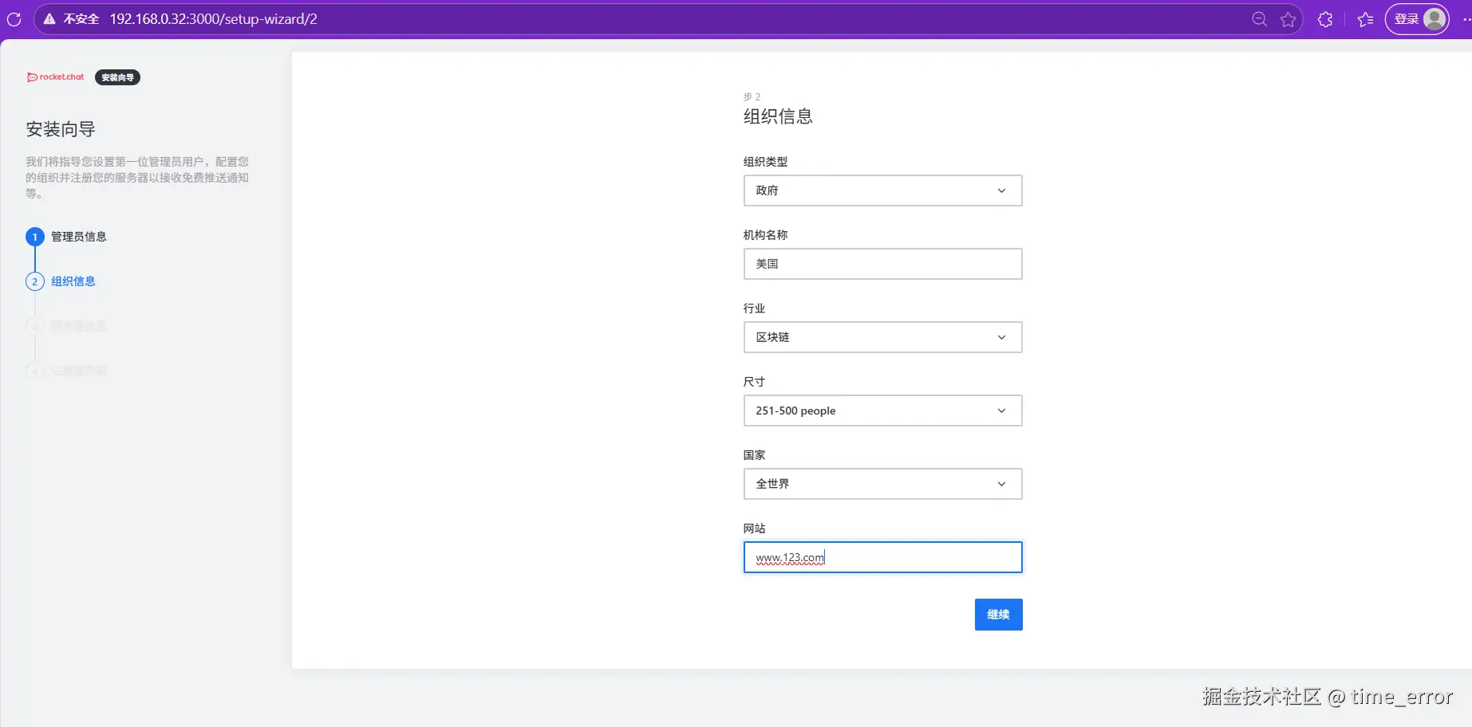Click the browser page reload icon
The image size is (1472, 727).
click(13, 19)
